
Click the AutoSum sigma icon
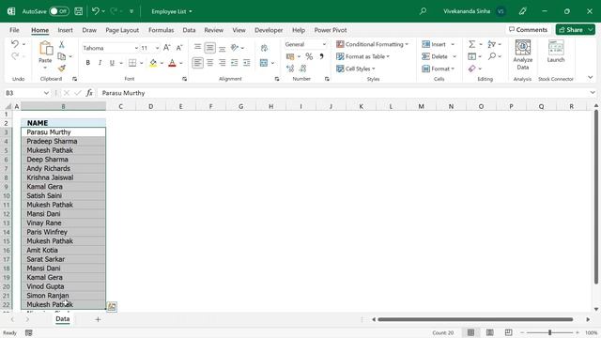click(x=471, y=44)
